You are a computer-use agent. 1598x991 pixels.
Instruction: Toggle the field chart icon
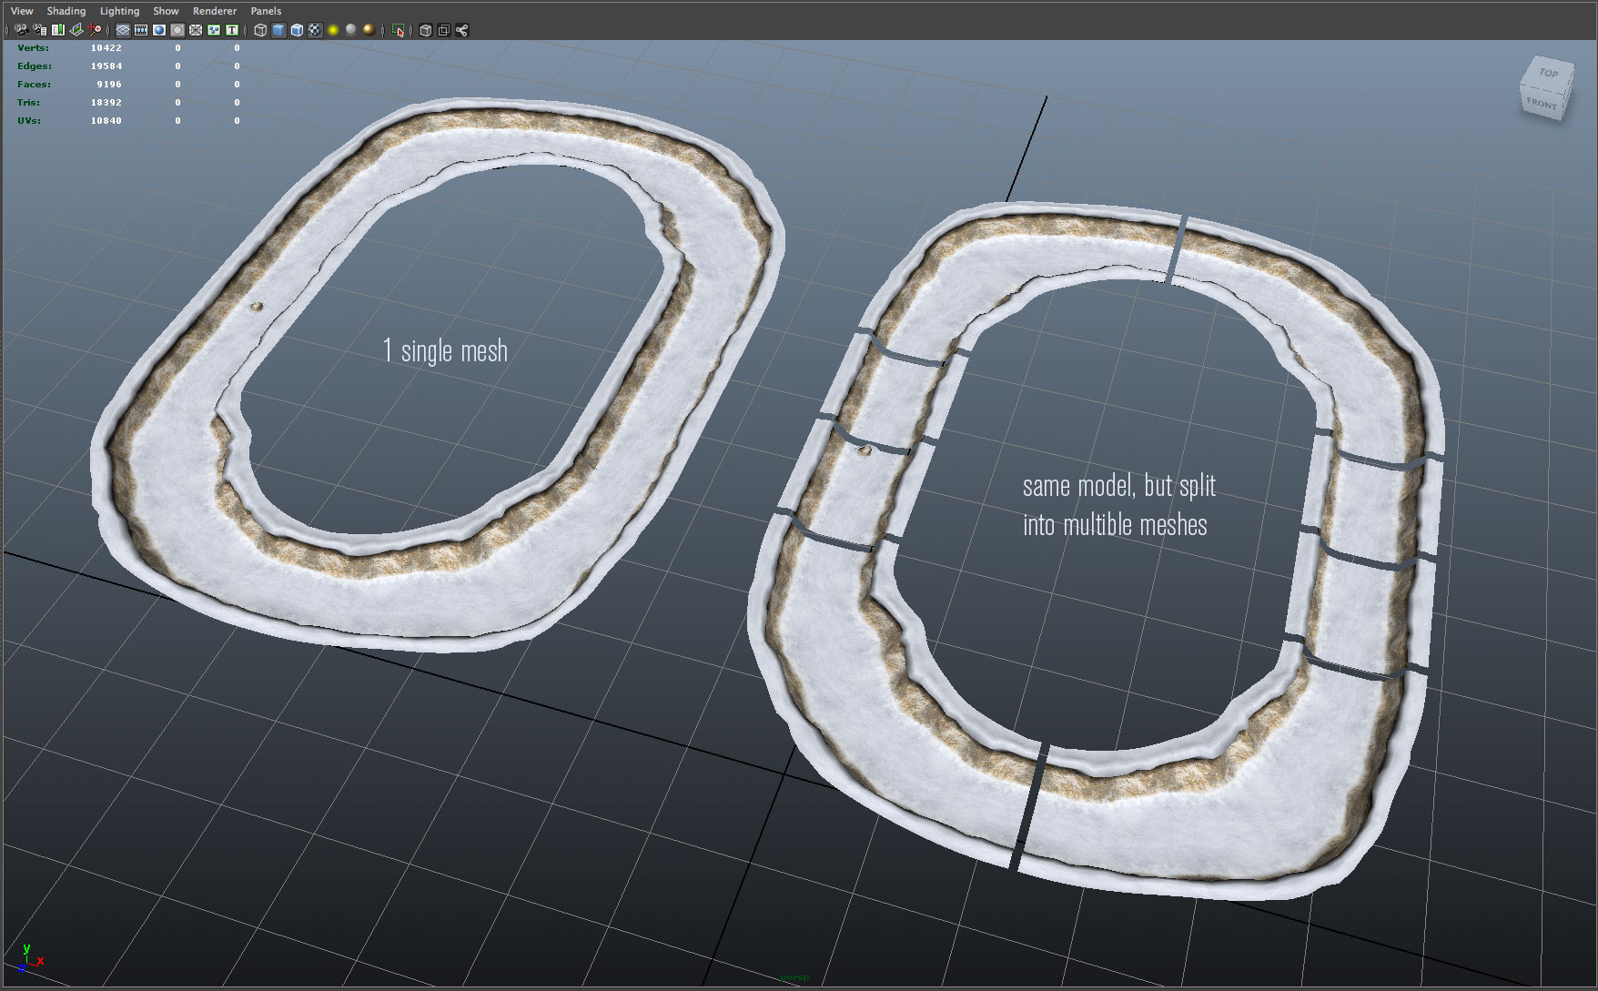(x=196, y=29)
